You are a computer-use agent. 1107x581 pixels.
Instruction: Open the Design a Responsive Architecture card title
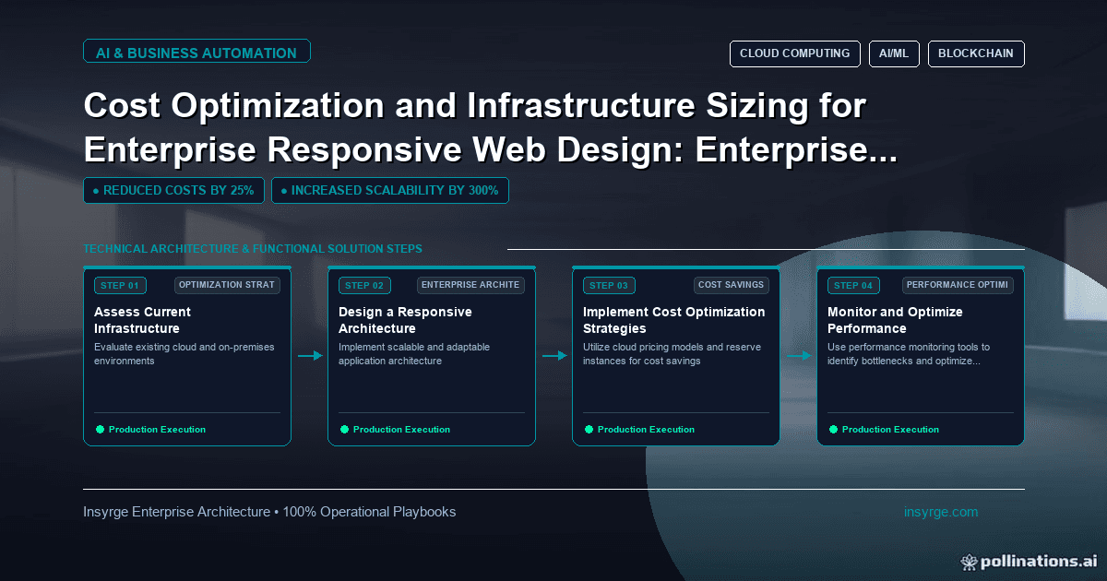tap(405, 320)
